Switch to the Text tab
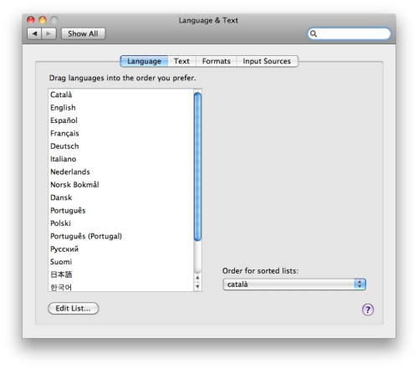Screen dimensions: 418x369 coord(181,61)
